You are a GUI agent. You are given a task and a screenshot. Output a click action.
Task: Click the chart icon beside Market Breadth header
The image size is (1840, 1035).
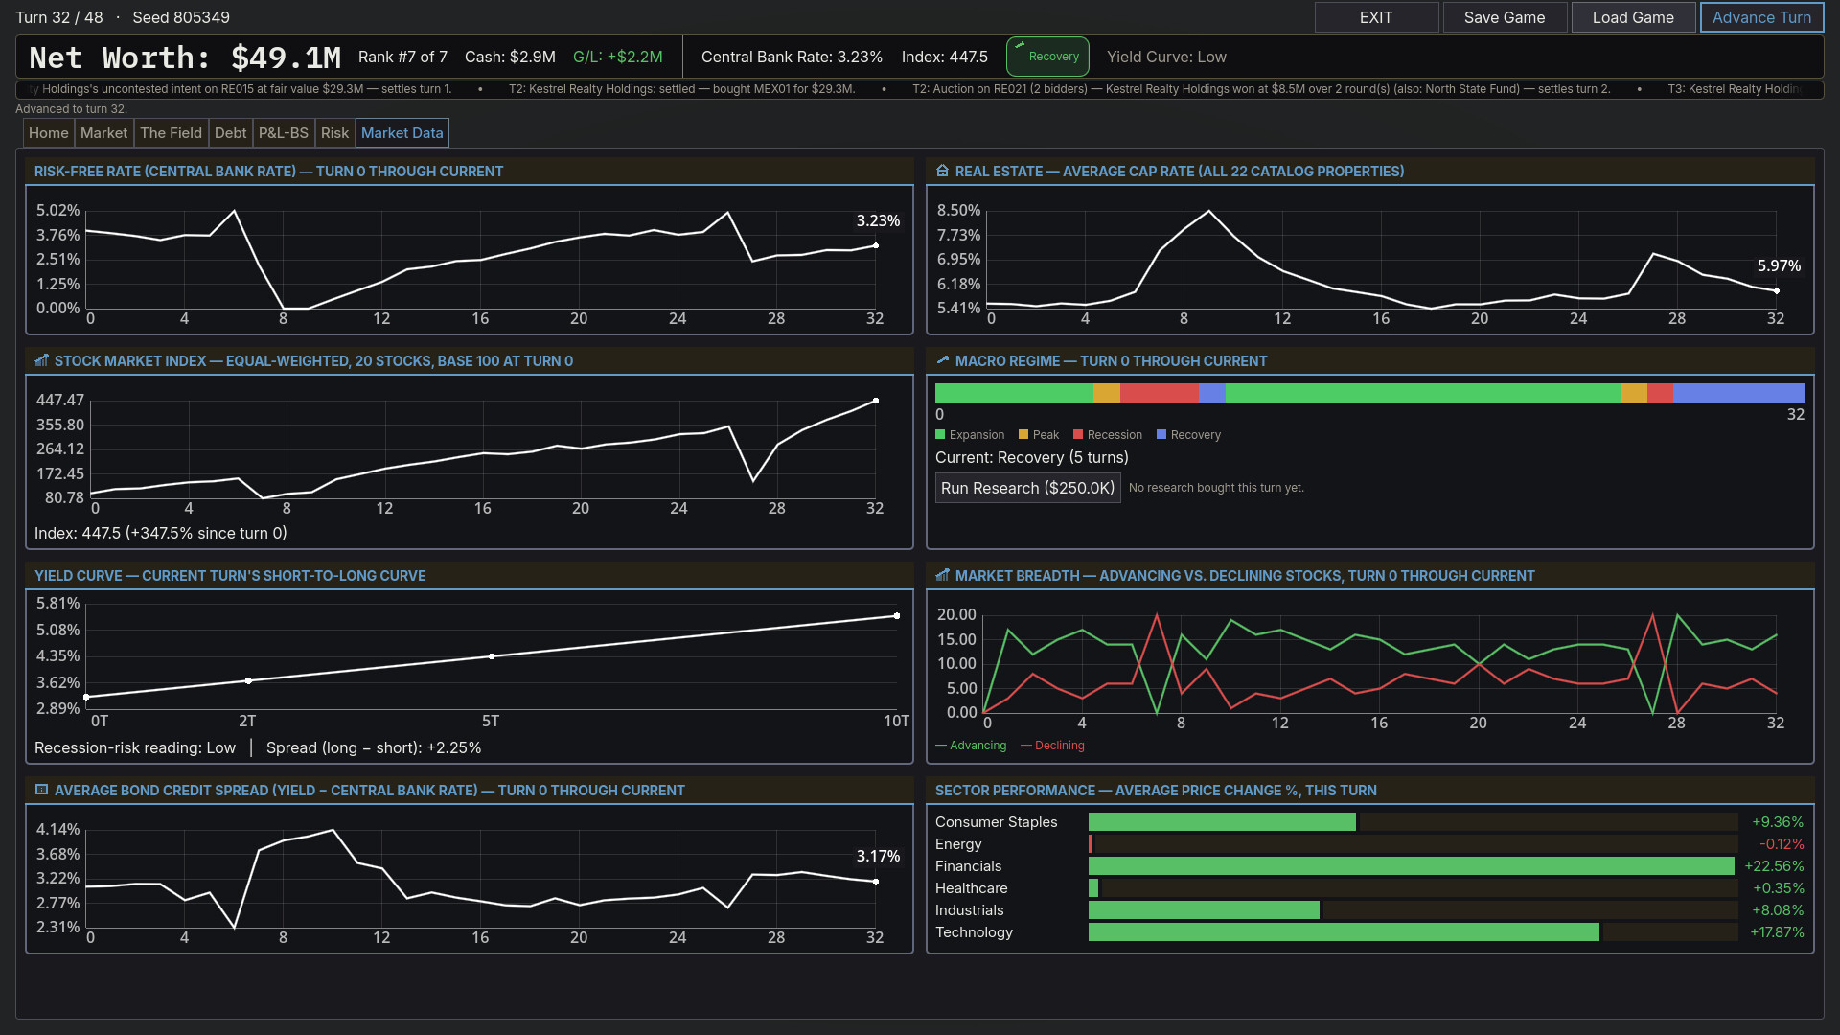(x=942, y=575)
